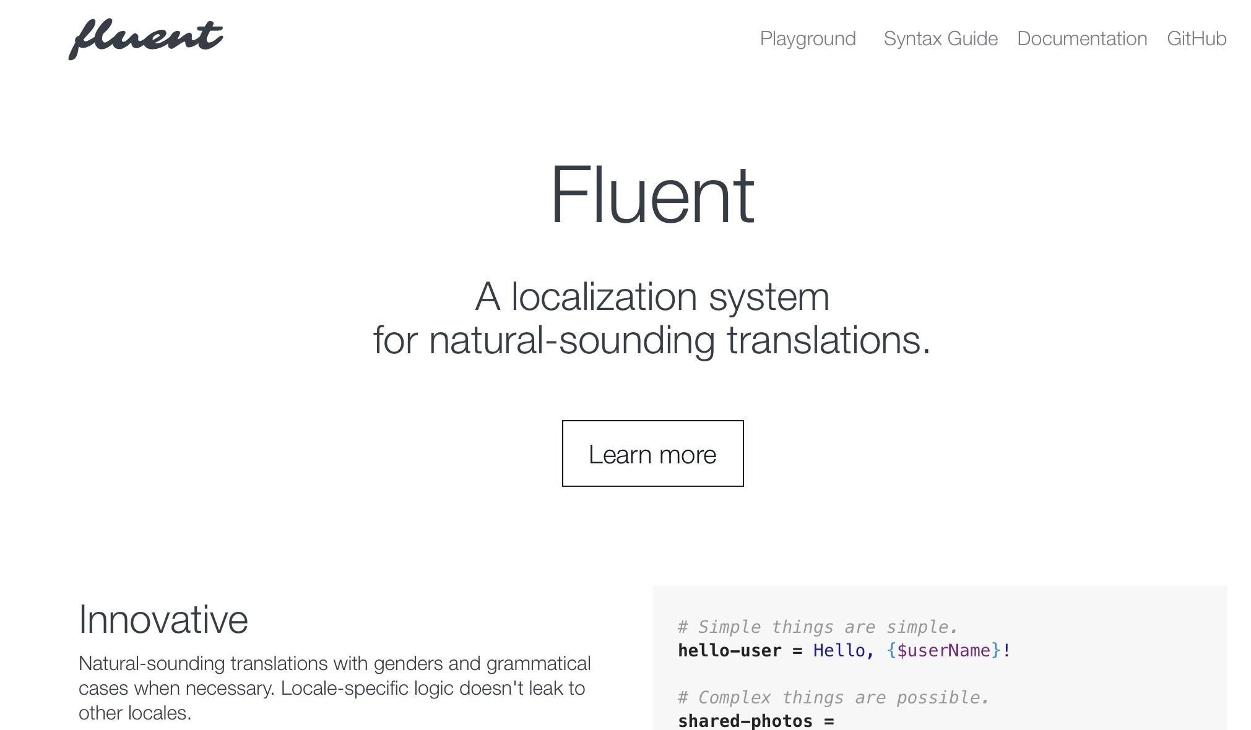Click the hello-user code line

pos(844,650)
